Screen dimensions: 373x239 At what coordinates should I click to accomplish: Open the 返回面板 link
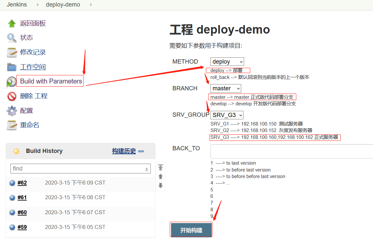(33, 23)
